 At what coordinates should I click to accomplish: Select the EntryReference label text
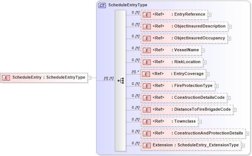[190, 14]
